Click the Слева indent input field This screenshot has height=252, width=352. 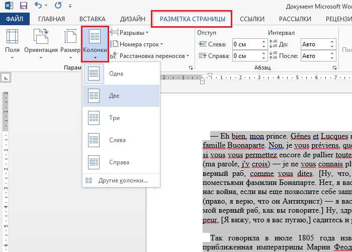click(x=246, y=44)
